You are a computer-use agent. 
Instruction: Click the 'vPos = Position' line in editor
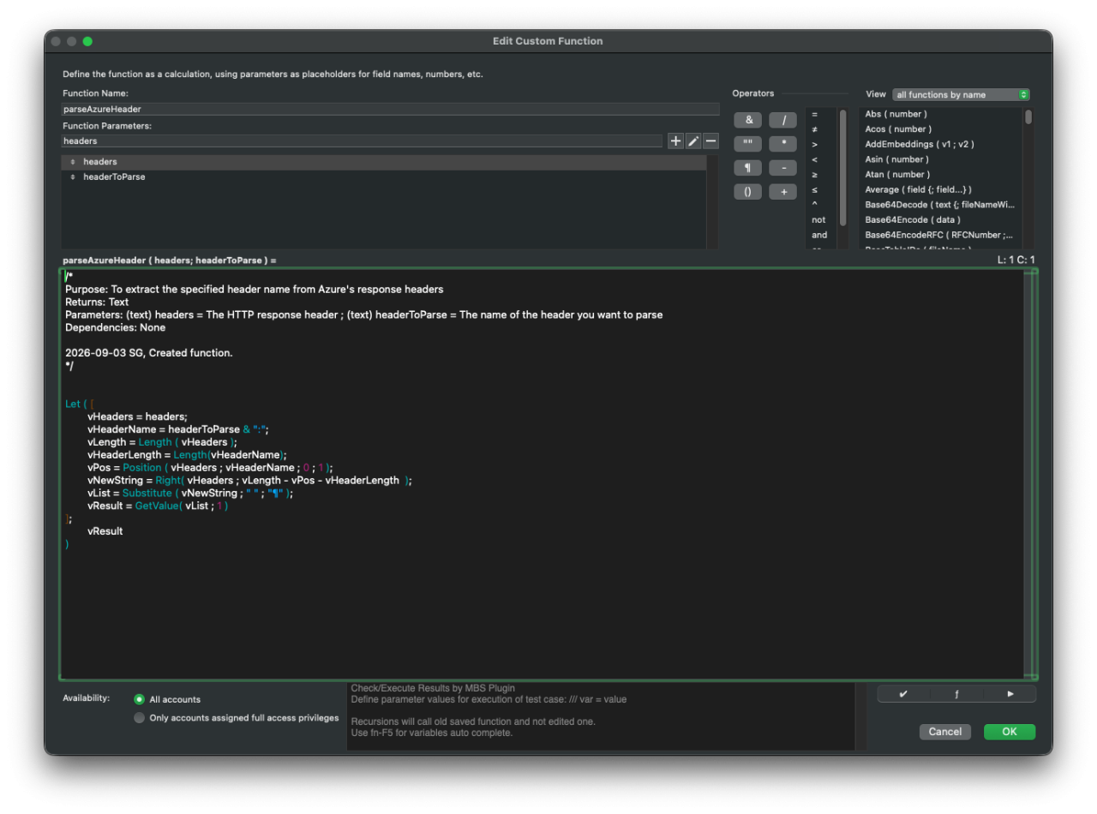[x=210, y=468]
